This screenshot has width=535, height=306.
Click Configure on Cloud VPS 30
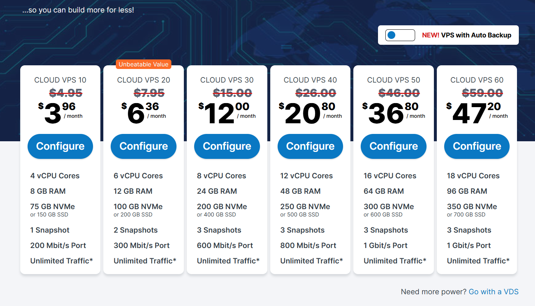tap(227, 146)
